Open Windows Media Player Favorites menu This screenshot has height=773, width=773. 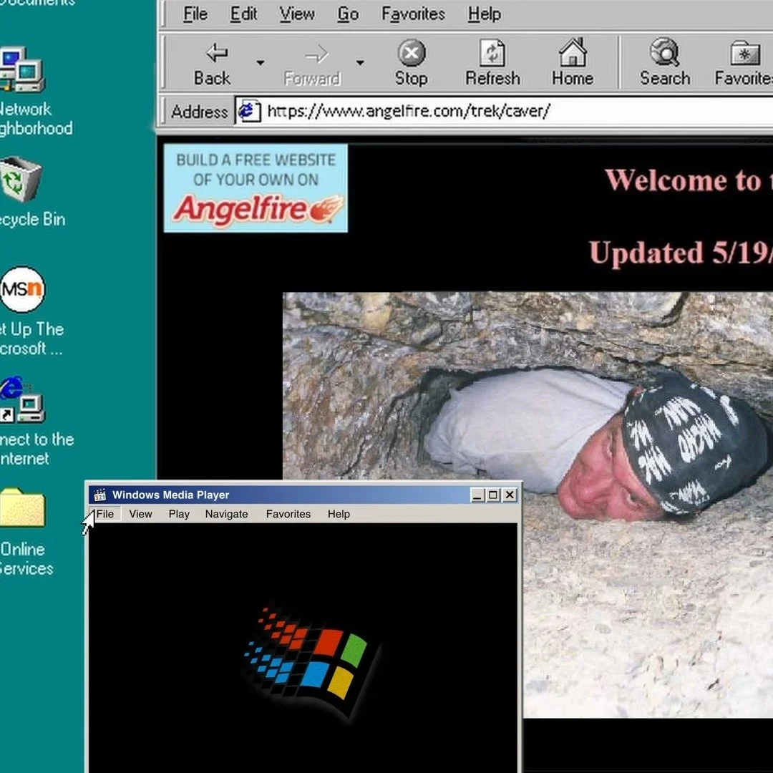(x=288, y=514)
